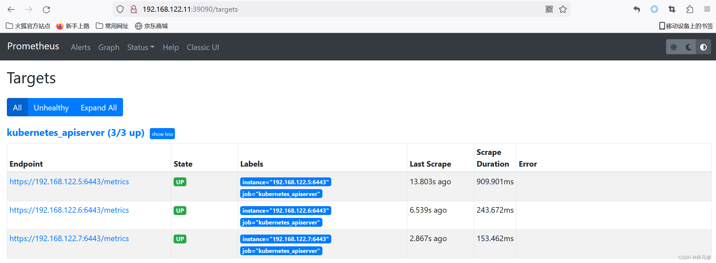Expand the Status dropdown menu
The width and height of the screenshot is (716, 263).
(x=141, y=47)
